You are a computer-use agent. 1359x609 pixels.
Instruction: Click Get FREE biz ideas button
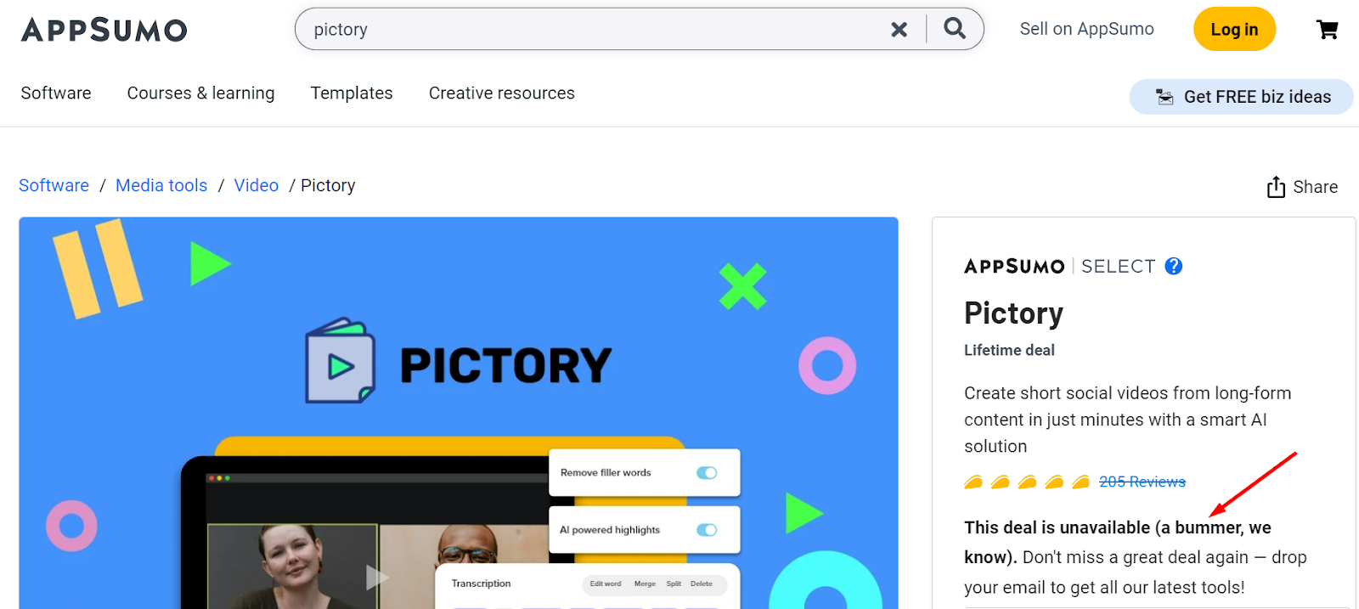click(1241, 97)
